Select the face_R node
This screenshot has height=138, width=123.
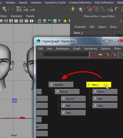point(67,92)
